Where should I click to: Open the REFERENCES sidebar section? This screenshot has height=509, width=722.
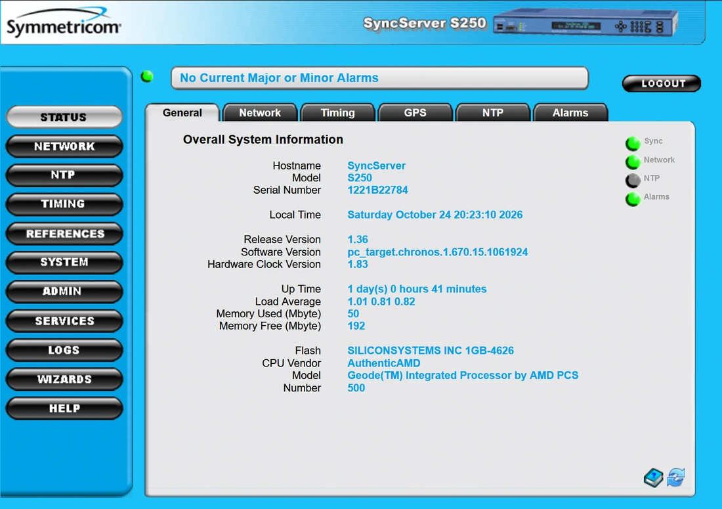[64, 234]
